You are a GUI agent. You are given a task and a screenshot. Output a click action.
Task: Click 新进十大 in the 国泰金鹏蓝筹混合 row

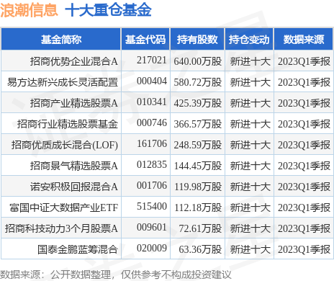click(250, 249)
